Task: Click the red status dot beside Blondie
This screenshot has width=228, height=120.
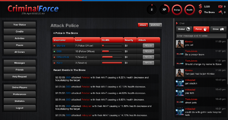Action: pyautogui.click(x=54, y=46)
